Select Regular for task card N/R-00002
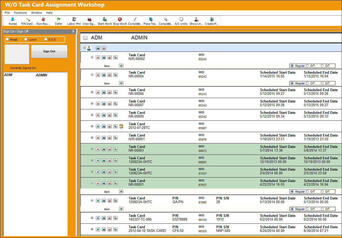 click(292, 66)
